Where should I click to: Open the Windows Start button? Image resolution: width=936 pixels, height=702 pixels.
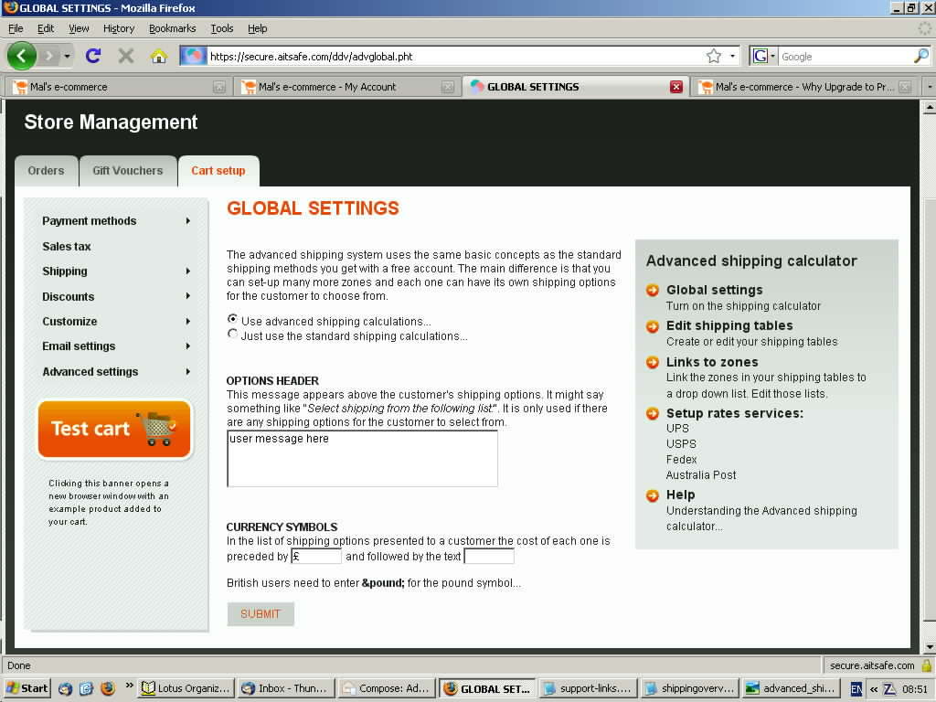(27, 688)
